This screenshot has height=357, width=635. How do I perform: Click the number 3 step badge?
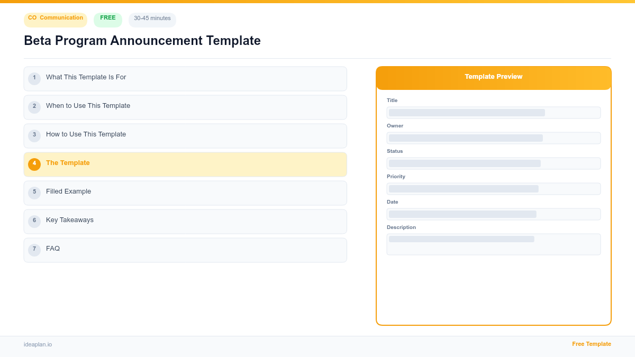pyautogui.click(x=34, y=136)
